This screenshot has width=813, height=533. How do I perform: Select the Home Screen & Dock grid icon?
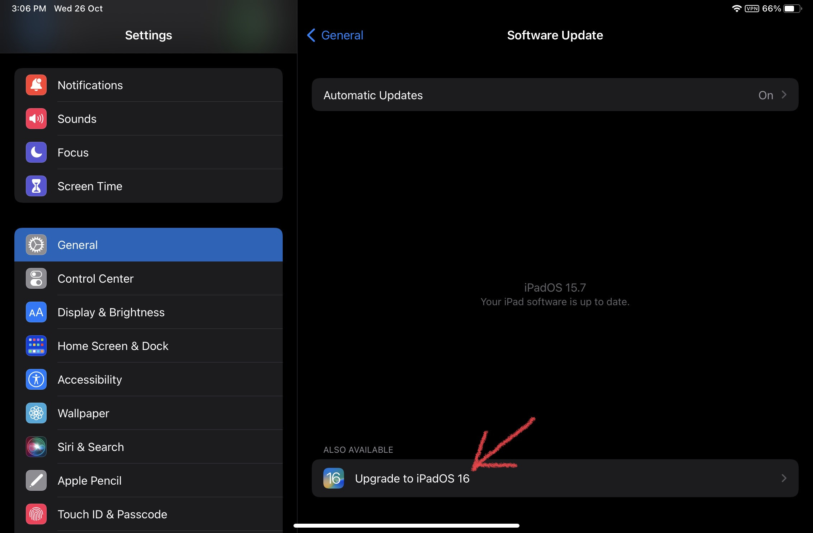point(36,346)
